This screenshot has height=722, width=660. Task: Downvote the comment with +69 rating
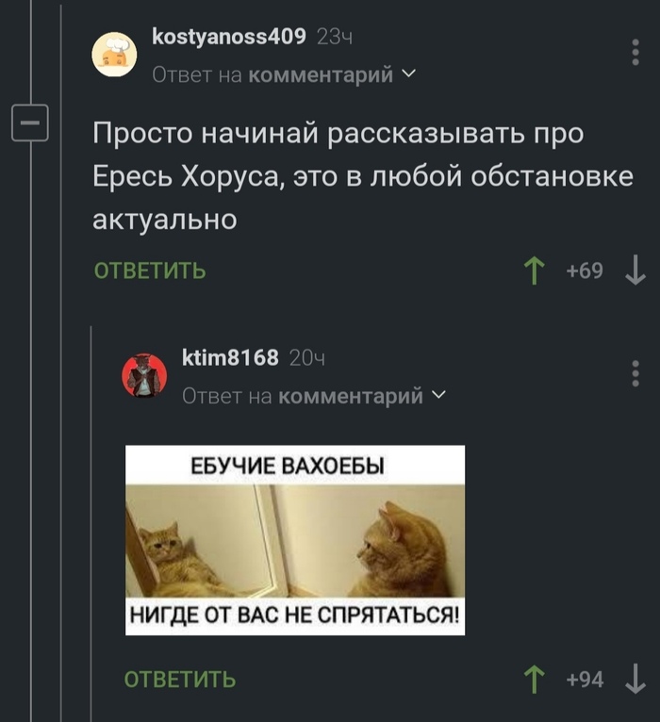pyautogui.click(x=635, y=271)
